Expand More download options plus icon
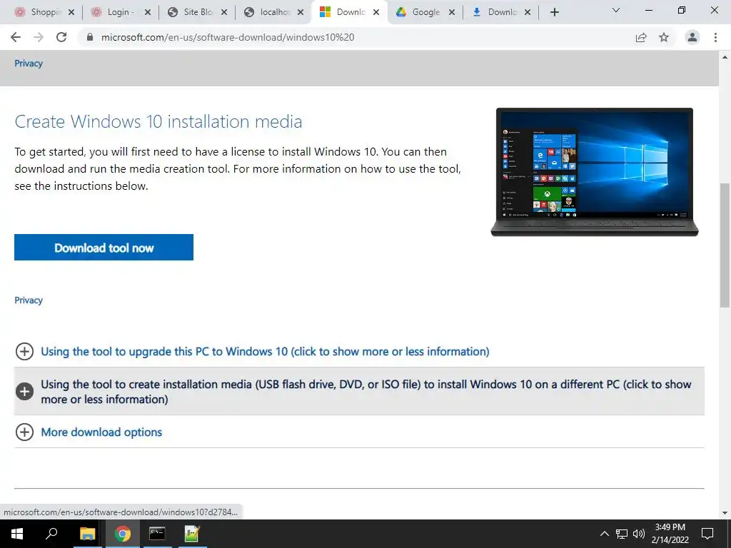This screenshot has height=548, width=731. pos(24,432)
